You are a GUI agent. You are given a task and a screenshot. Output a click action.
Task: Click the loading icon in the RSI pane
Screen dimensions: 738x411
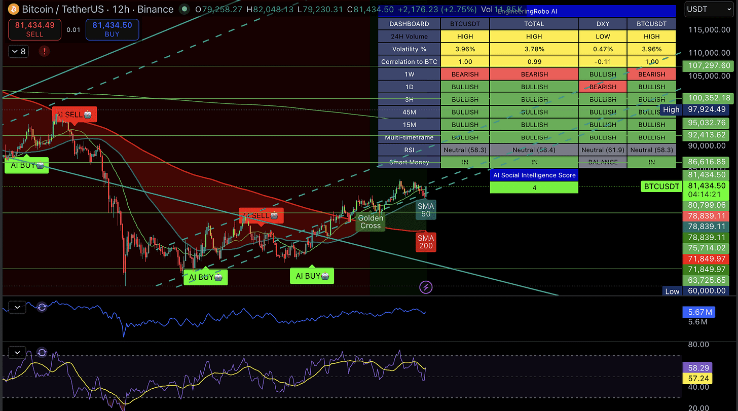(42, 352)
